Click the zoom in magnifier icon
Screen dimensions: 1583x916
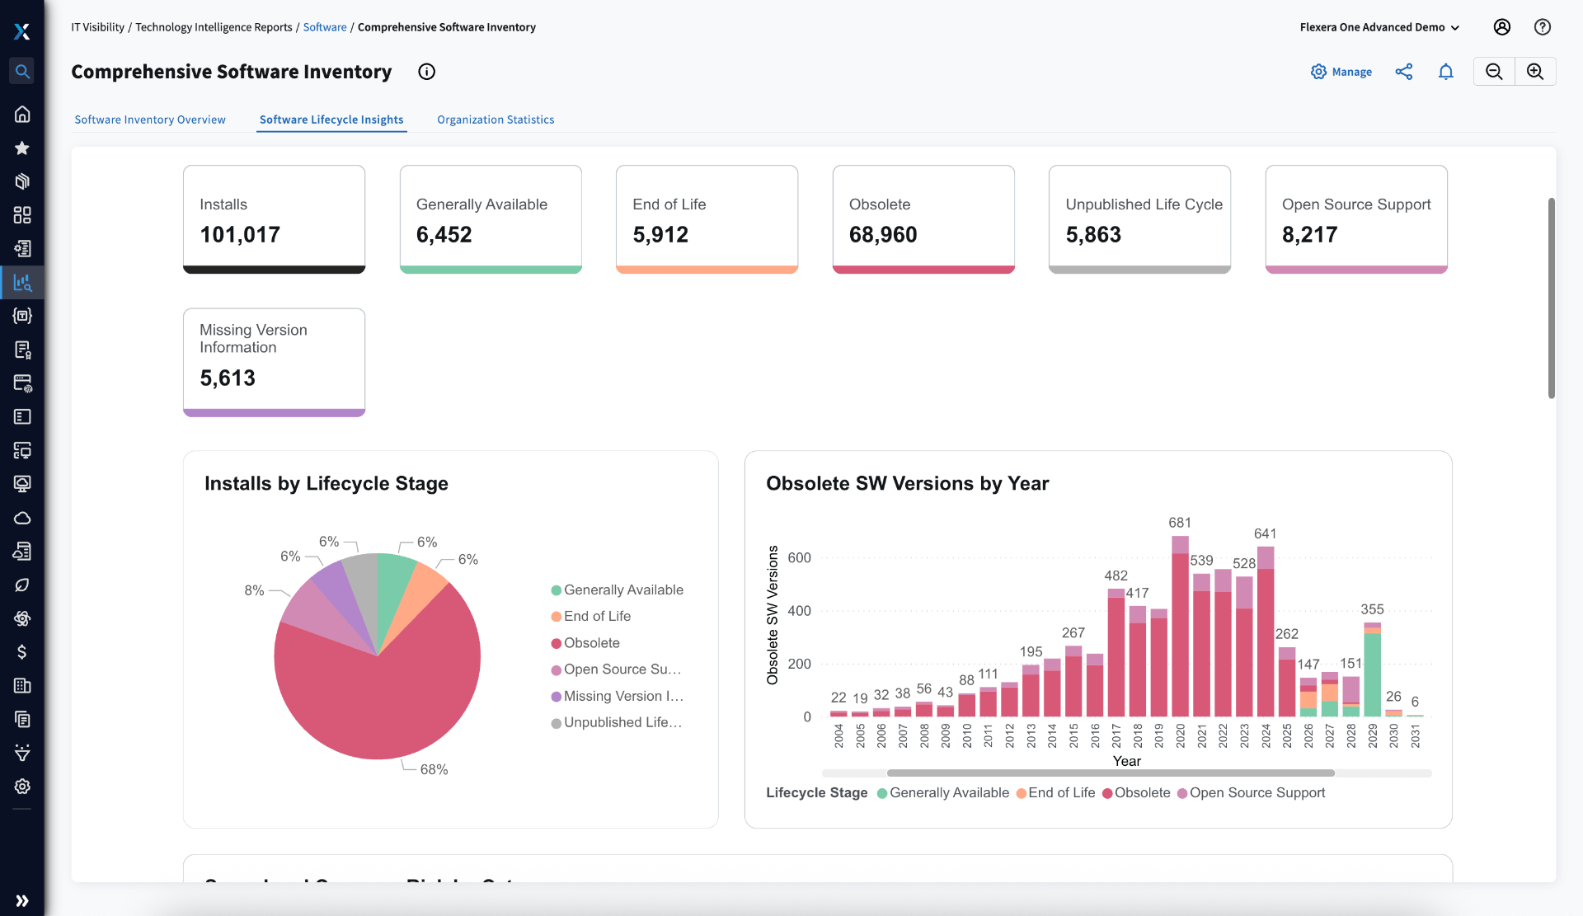coord(1535,72)
